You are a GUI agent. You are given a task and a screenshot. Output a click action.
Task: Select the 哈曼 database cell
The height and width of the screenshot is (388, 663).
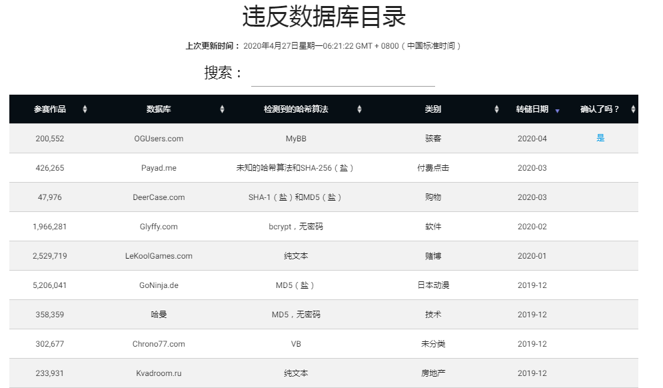point(159,315)
